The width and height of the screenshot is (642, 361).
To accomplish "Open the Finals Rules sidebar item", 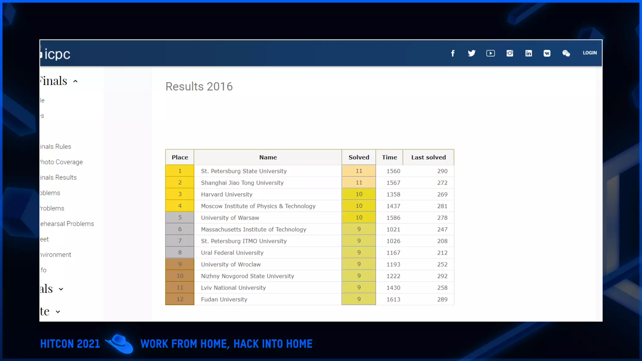I will pyautogui.click(x=56, y=147).
